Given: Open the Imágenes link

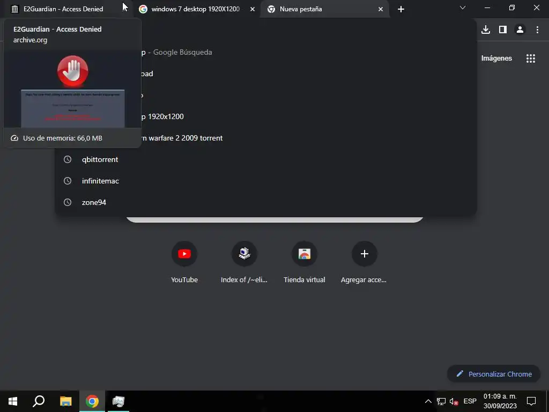Looking at the screenshot, I should pos(496,58).
